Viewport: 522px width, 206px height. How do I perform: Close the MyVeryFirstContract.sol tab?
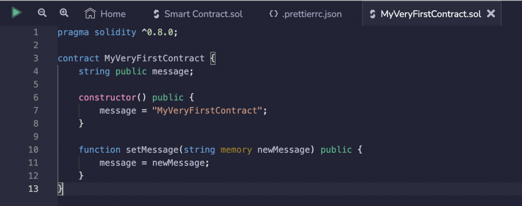491,14
